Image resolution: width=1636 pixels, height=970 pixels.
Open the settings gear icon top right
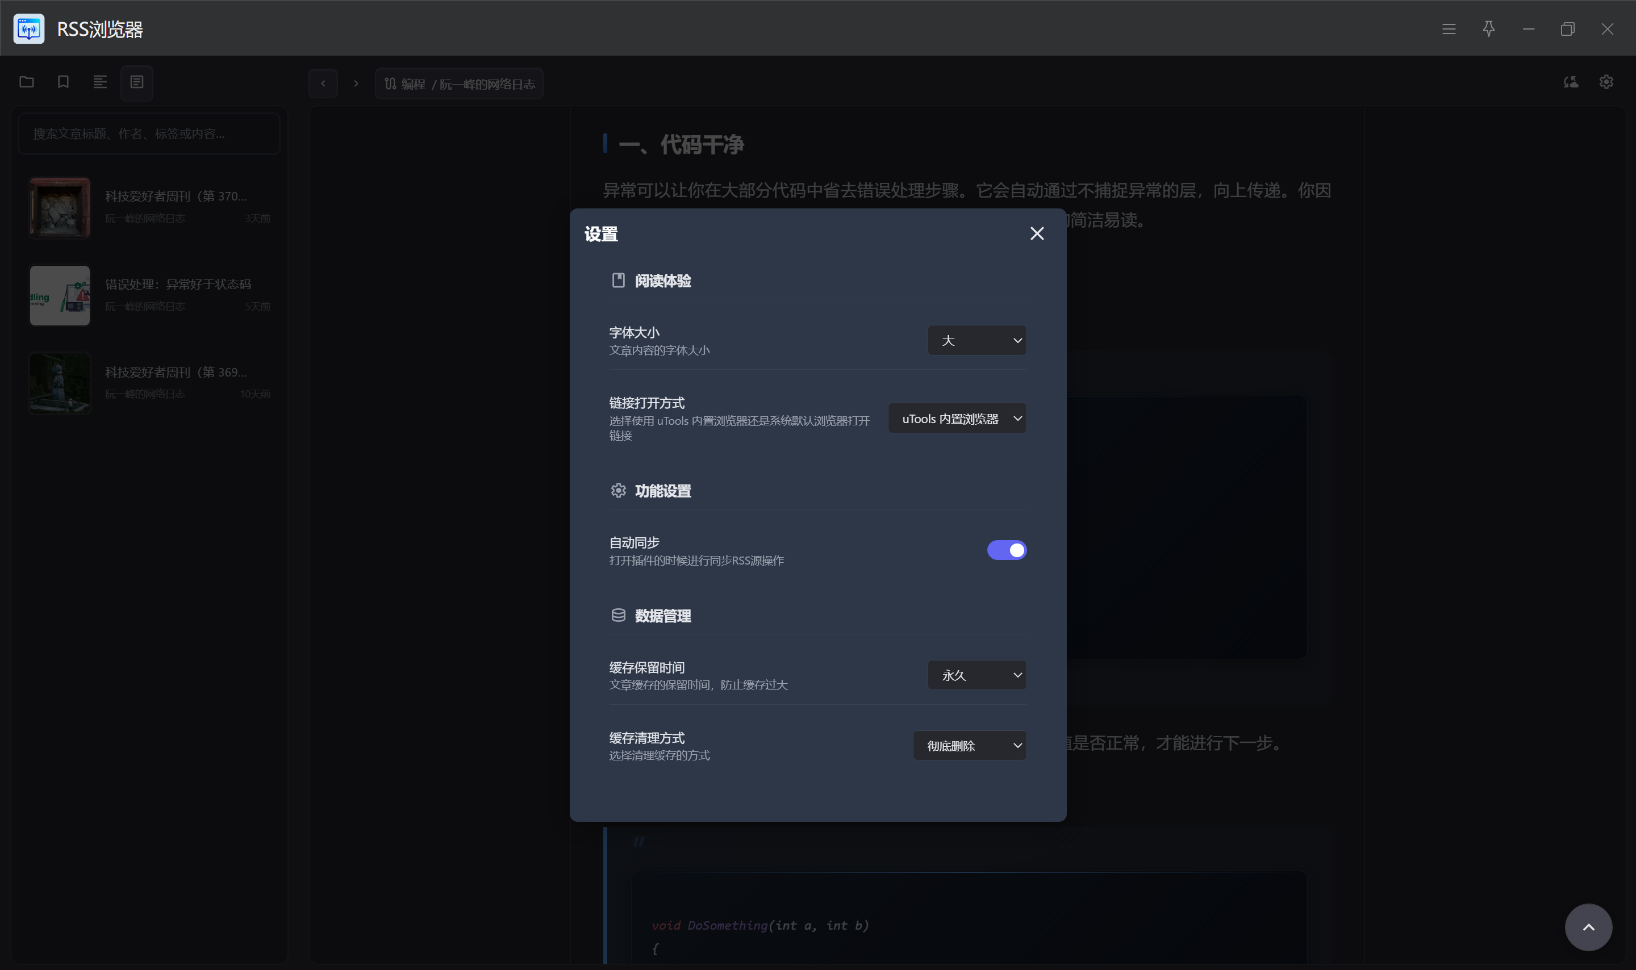(x=1606, y=82)
